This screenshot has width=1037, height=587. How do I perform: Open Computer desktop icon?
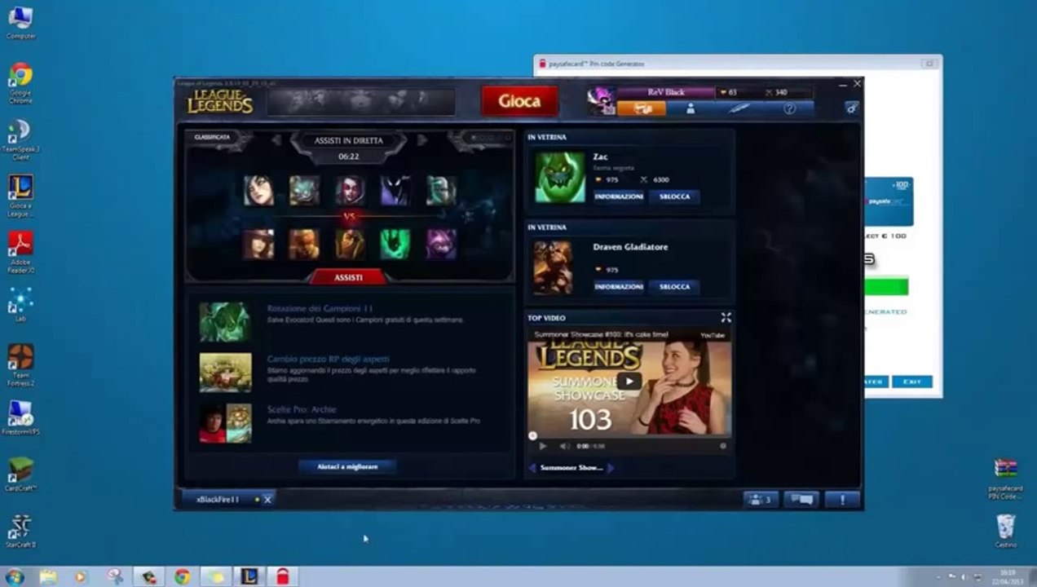pos(20,23)
